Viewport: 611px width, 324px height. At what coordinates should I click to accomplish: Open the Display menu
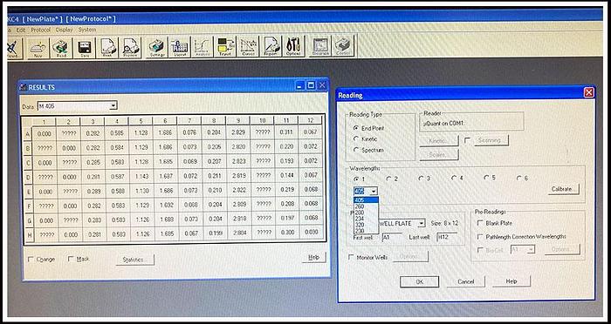[x=65, y=30]
